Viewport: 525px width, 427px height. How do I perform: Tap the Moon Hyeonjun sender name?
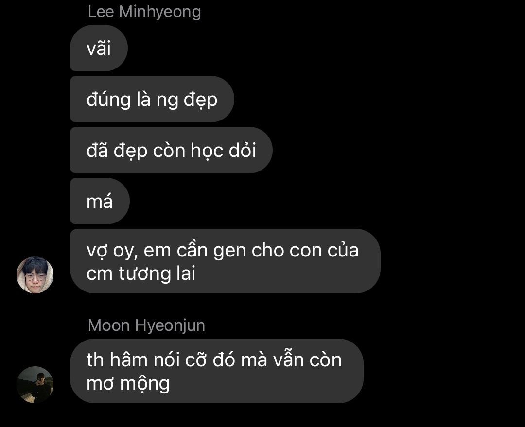(146, 325)
